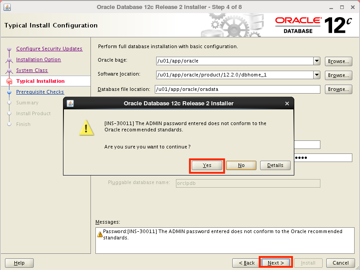Image resolution: width=360 pixels, height=270 pixels.
Task: Browse for the Database file location
Action: [338, 89]
